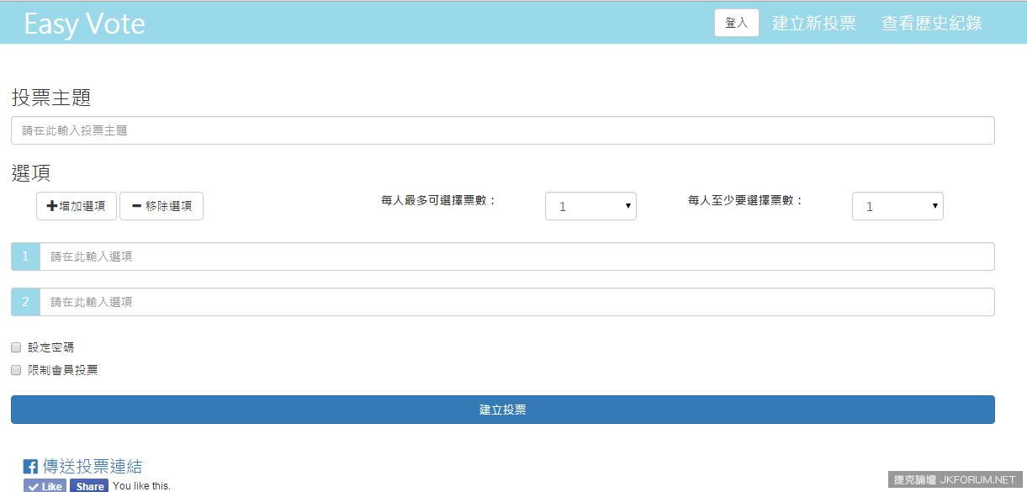Click the number 1 option label

(25, 257)
